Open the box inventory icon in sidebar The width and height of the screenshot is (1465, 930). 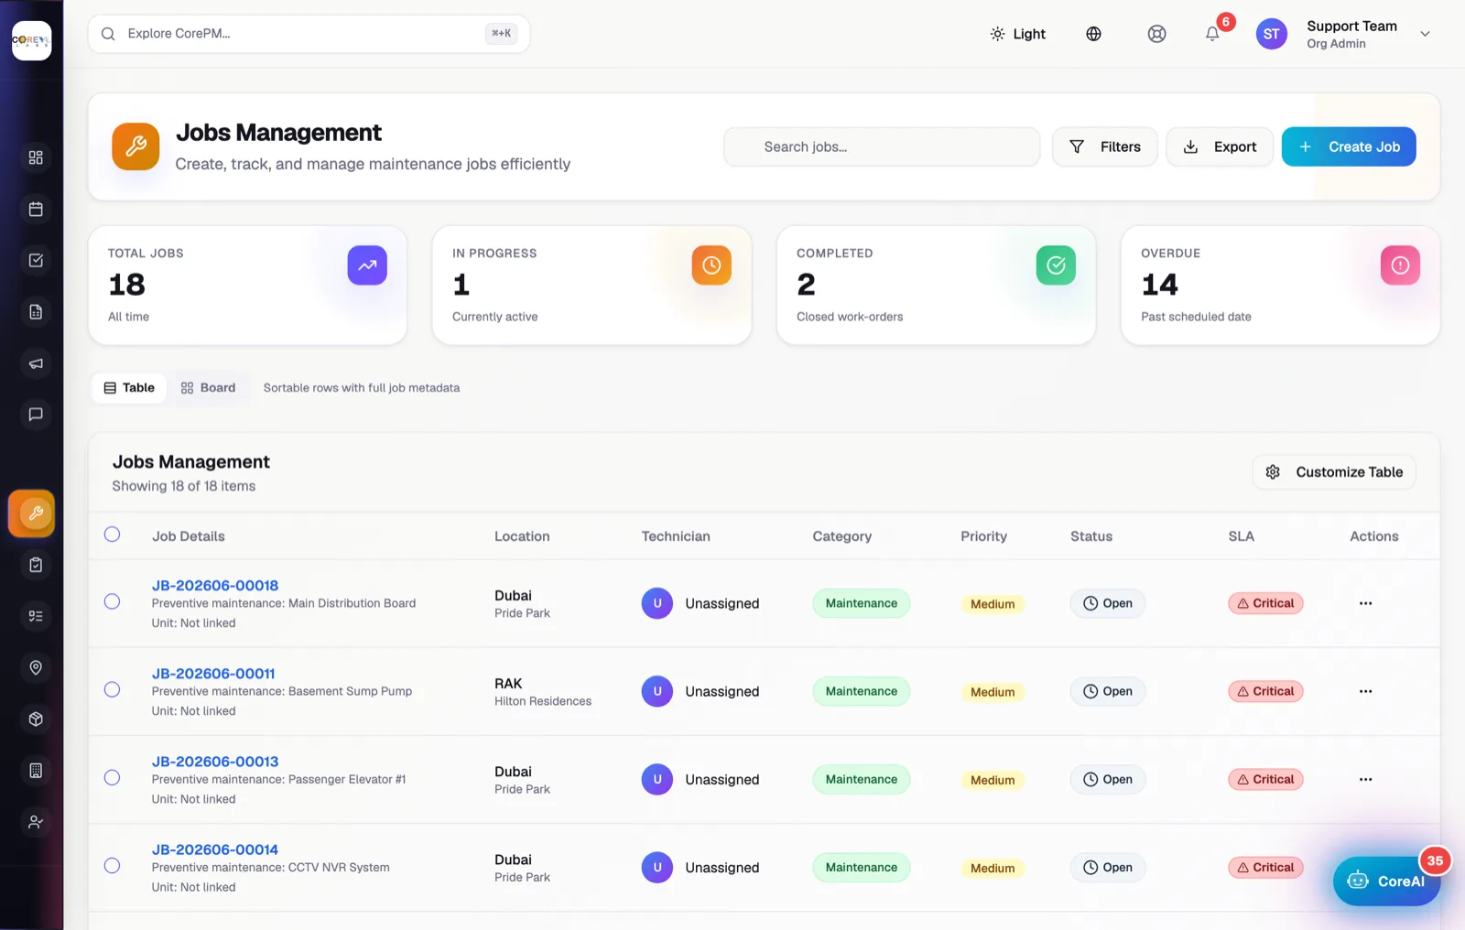click(x=36, y=719)
